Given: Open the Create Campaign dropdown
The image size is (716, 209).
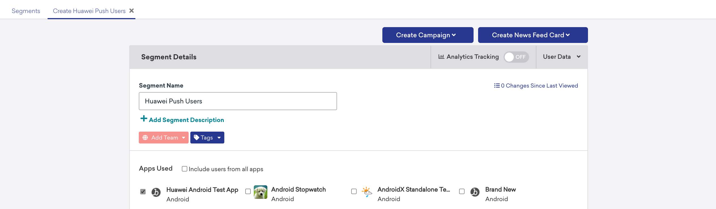Looking at the screenshot, I should click(x=428, y=35).
